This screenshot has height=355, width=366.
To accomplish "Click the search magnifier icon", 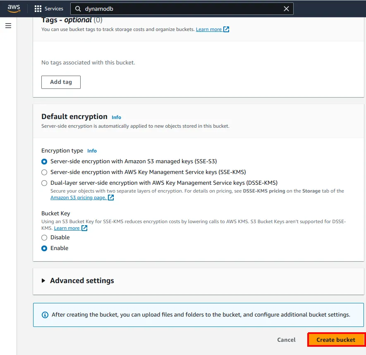I will (78, 9).
